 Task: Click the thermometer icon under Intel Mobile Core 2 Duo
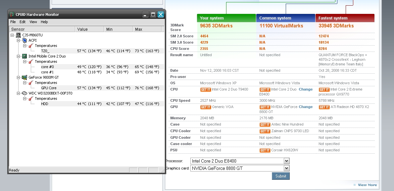pyautogui.click(x=31, y=61)
